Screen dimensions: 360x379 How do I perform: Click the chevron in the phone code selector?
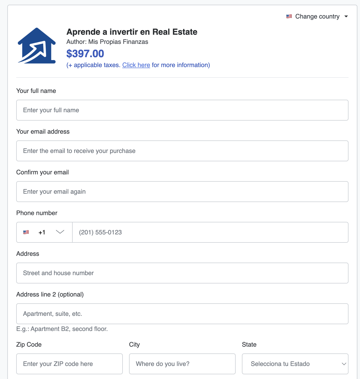coord(60,232)
